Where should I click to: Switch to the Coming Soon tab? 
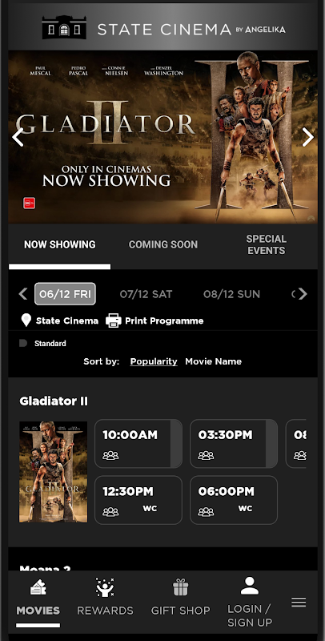(x=163, y=244)
